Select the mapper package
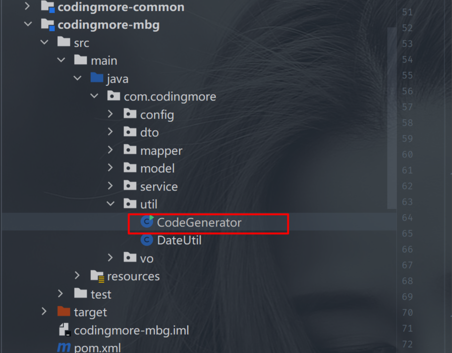The image size is (452, 353). point(161,150)
